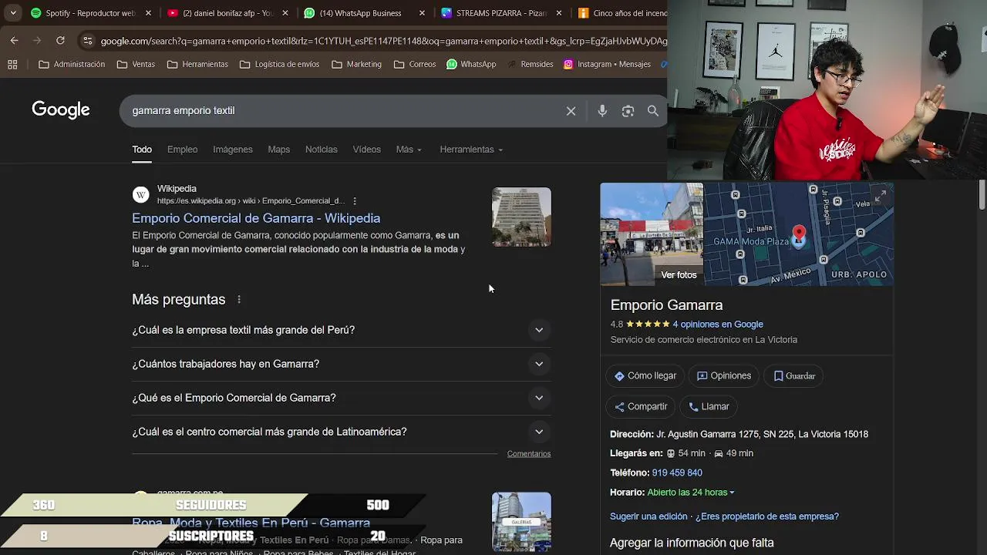Open the Correos bookmarks folder
The height and width of the screenshot is (555, 987).
[414, 65]
